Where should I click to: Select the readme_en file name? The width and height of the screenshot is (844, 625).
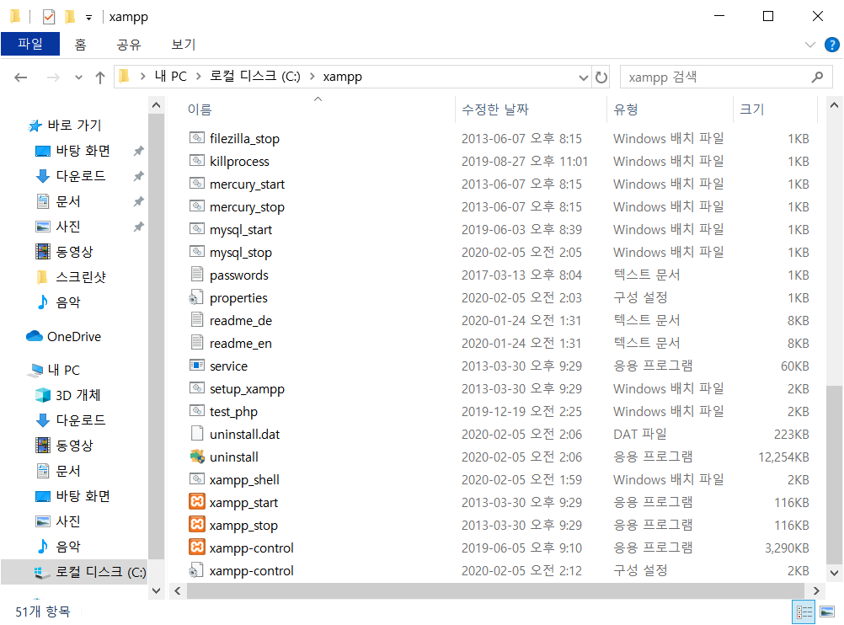(x=241, y=343)
